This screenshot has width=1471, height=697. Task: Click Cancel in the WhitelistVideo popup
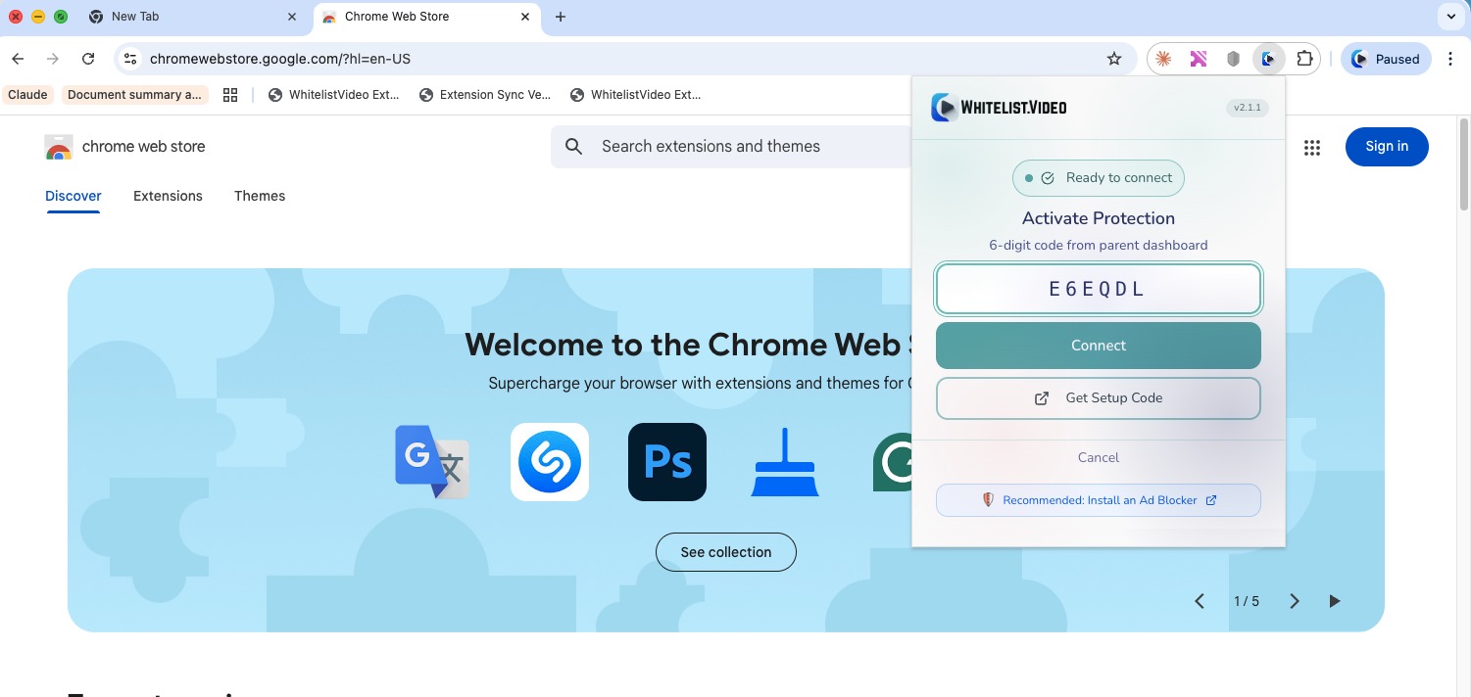[1099, 457]
